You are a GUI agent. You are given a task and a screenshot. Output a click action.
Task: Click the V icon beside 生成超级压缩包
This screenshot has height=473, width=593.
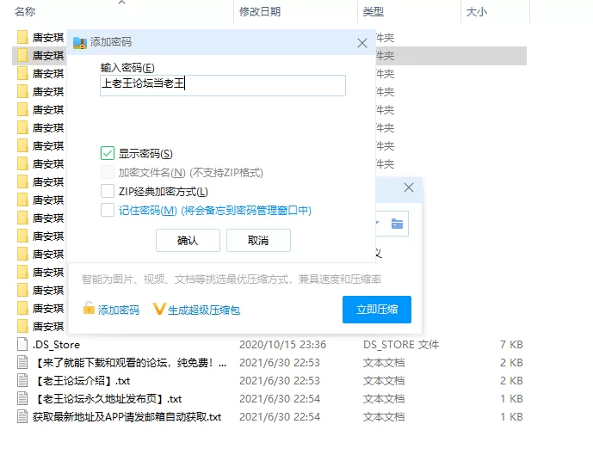(x=158, y=309)
